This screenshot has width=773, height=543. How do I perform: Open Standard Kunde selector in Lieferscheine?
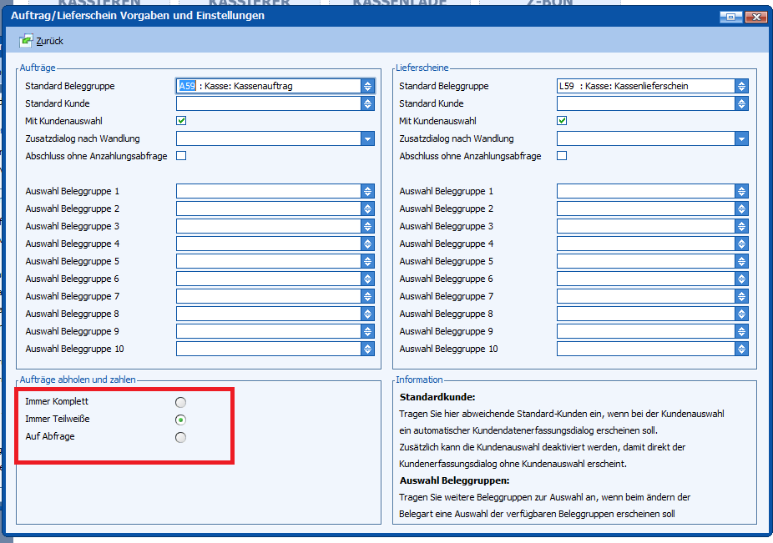point(741,103)
